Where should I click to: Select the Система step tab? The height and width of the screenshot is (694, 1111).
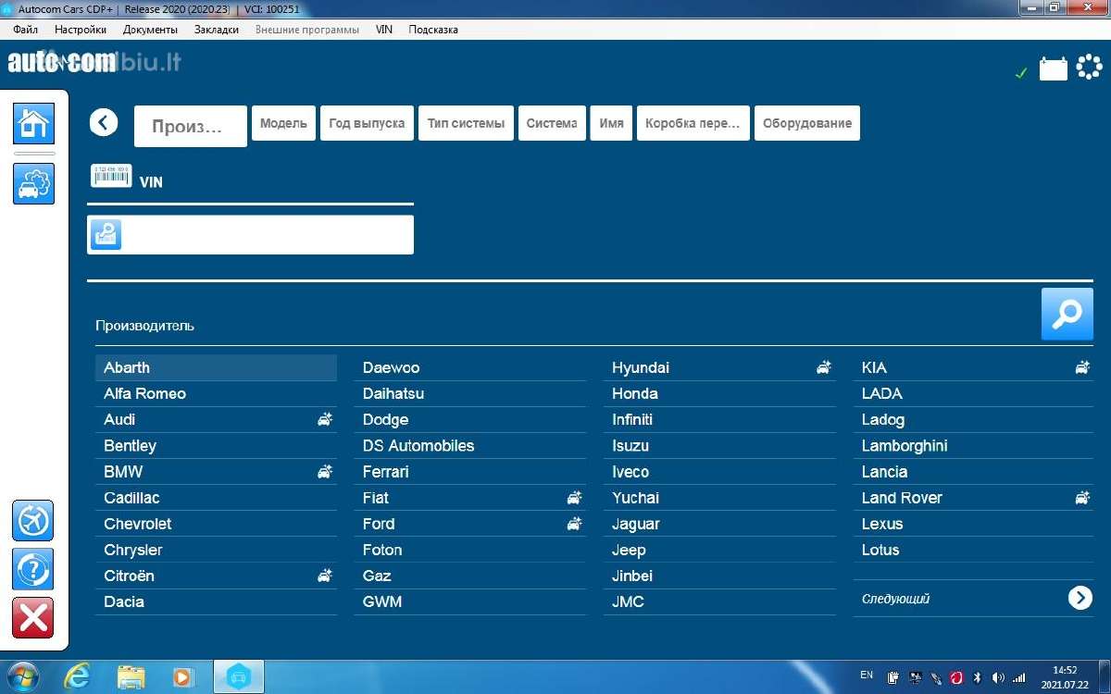point(552,123)
